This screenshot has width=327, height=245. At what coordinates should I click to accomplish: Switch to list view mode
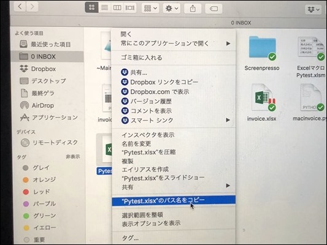coord(104,8)
